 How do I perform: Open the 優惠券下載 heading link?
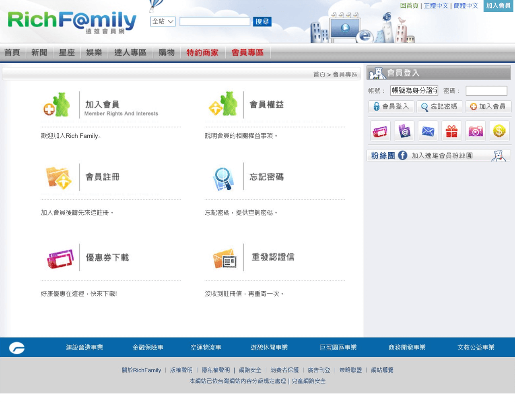[107, 257]
